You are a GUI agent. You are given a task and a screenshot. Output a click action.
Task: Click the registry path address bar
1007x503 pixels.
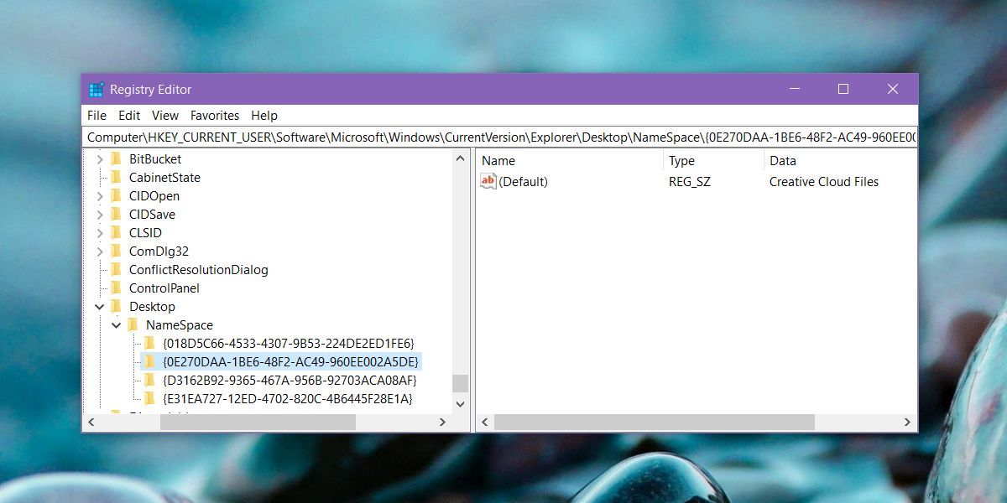[501, 137]
